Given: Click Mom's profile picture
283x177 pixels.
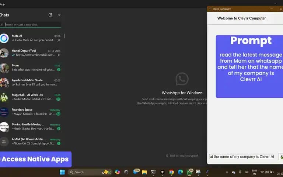Looking at the screenshot, I should pyautogui.click(x=4, y=68).
